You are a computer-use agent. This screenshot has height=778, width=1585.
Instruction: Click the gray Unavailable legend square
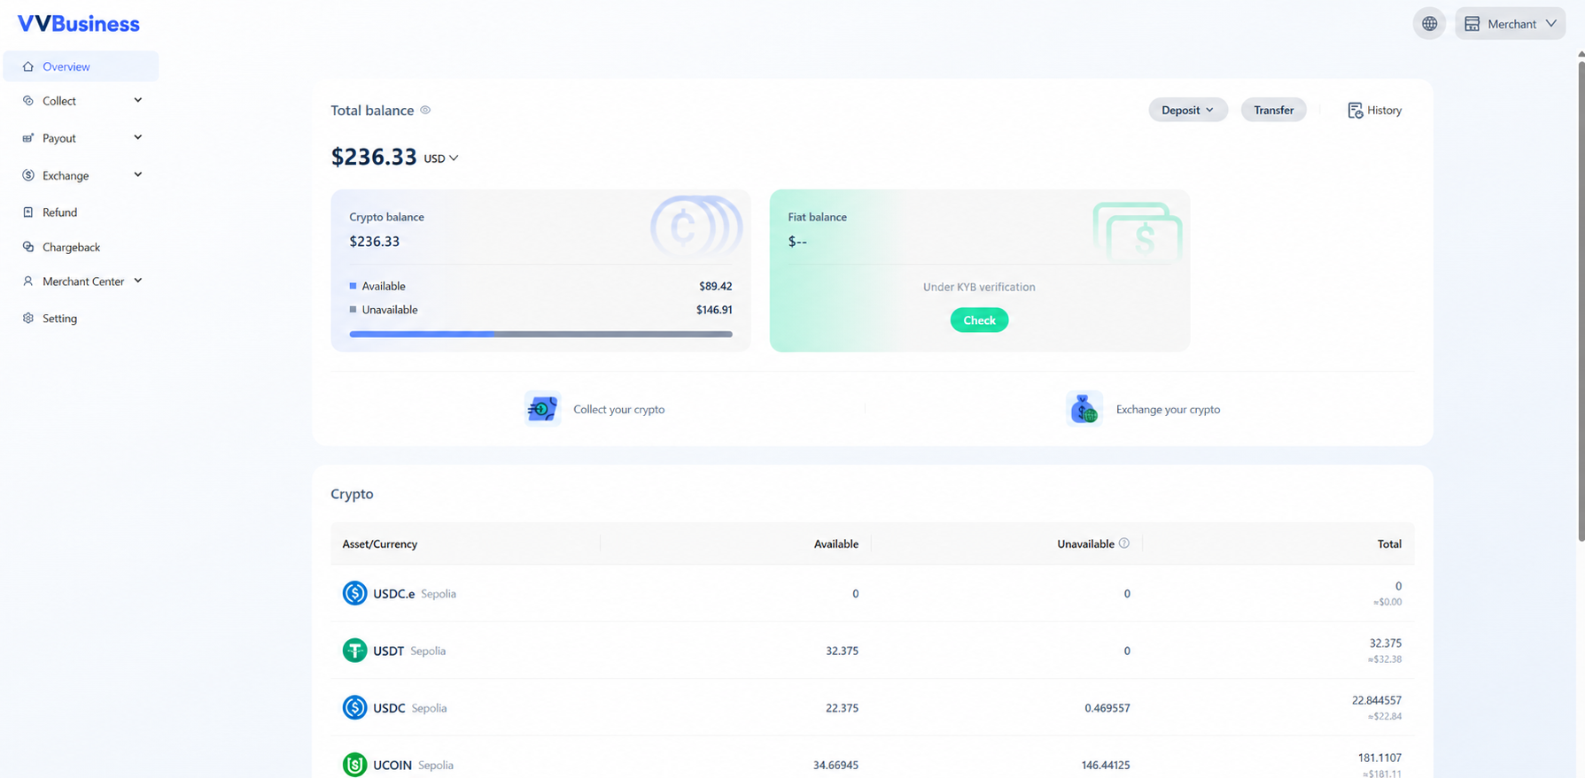(x=353, y=310)
